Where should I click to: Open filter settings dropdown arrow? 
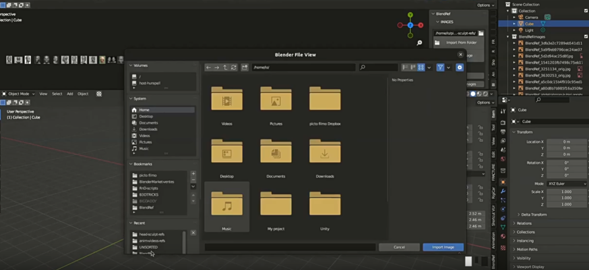448,67
